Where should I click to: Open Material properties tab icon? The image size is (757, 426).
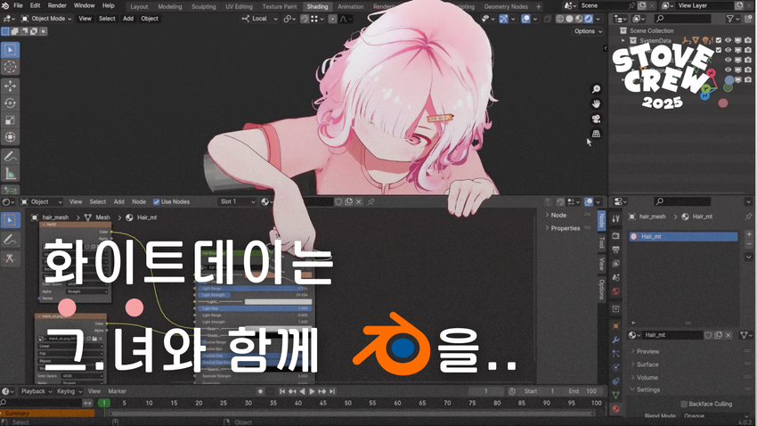coord(615,409)
